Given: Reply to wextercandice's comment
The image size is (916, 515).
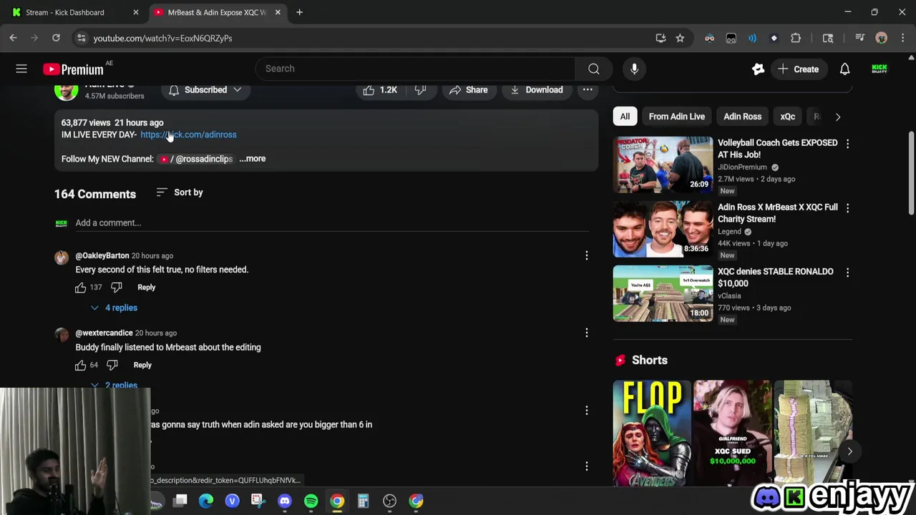Looking at the screenshot, I should tap(142, 365).
